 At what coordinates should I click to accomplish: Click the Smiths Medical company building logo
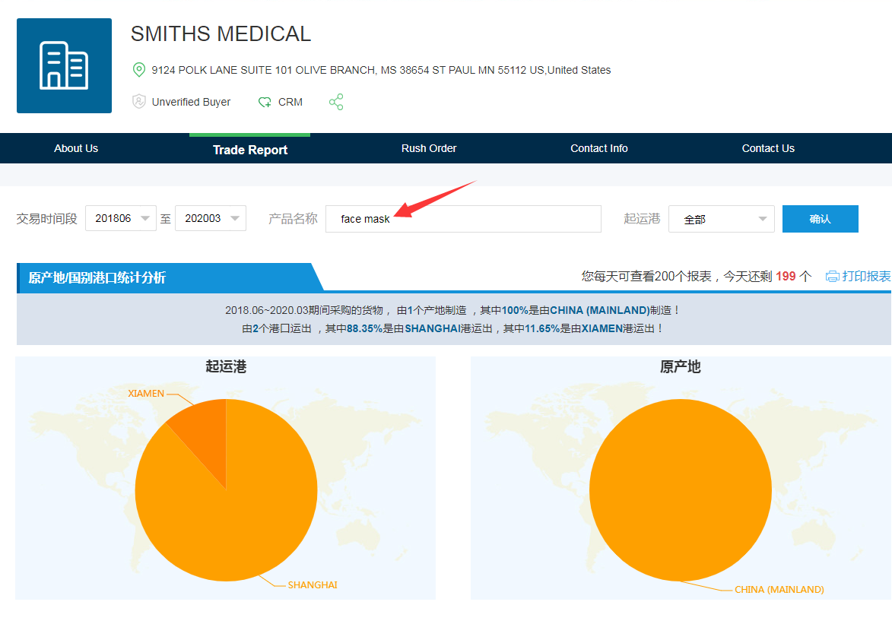pos(65,65)
